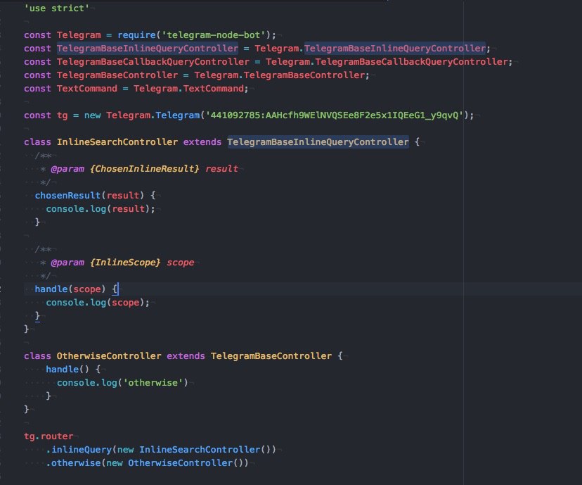
Task: Click the tg constant name in declaration
Action: [63, 115]
